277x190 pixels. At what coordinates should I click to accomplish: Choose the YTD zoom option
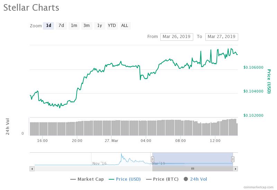pos(112,26)
